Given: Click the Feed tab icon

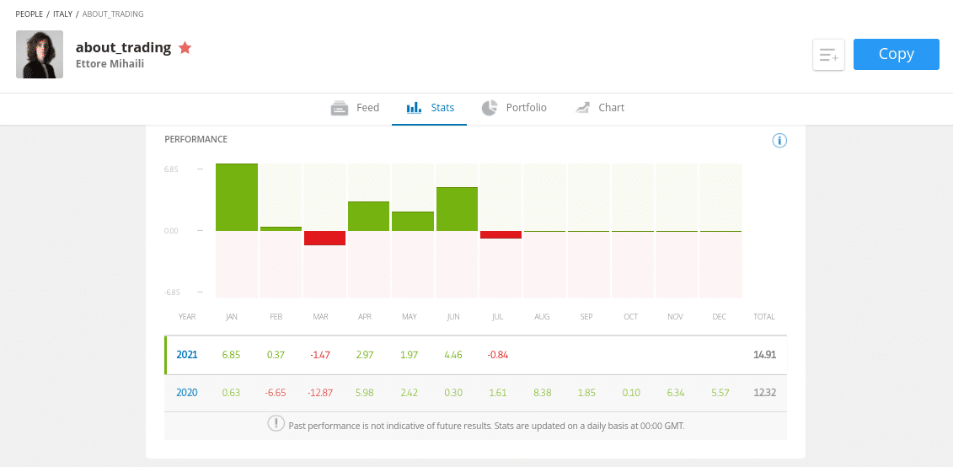Looking at the screenshot, I should (339, 108).
